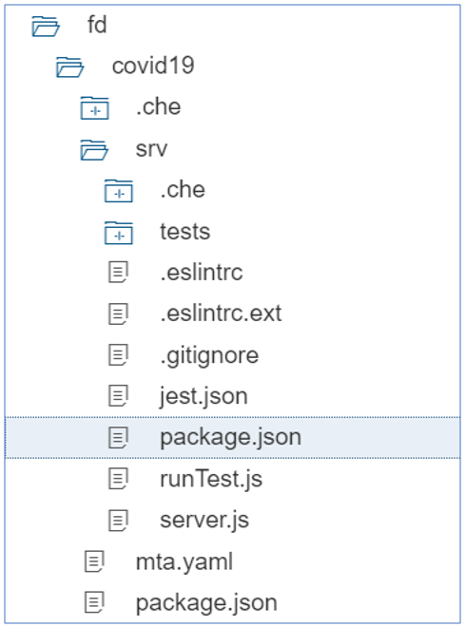
Task: Expand the tests folder icon
Action: click(119, 233)
